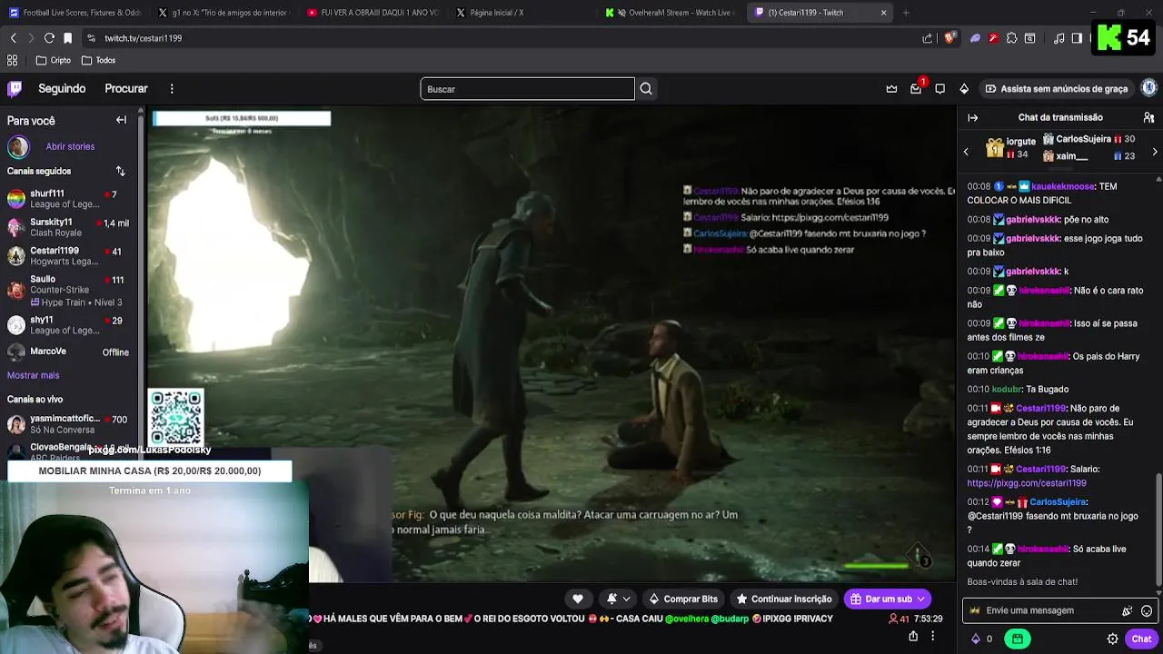
Task: Sort the Canais seguidos list
Action: coord(120,171)
